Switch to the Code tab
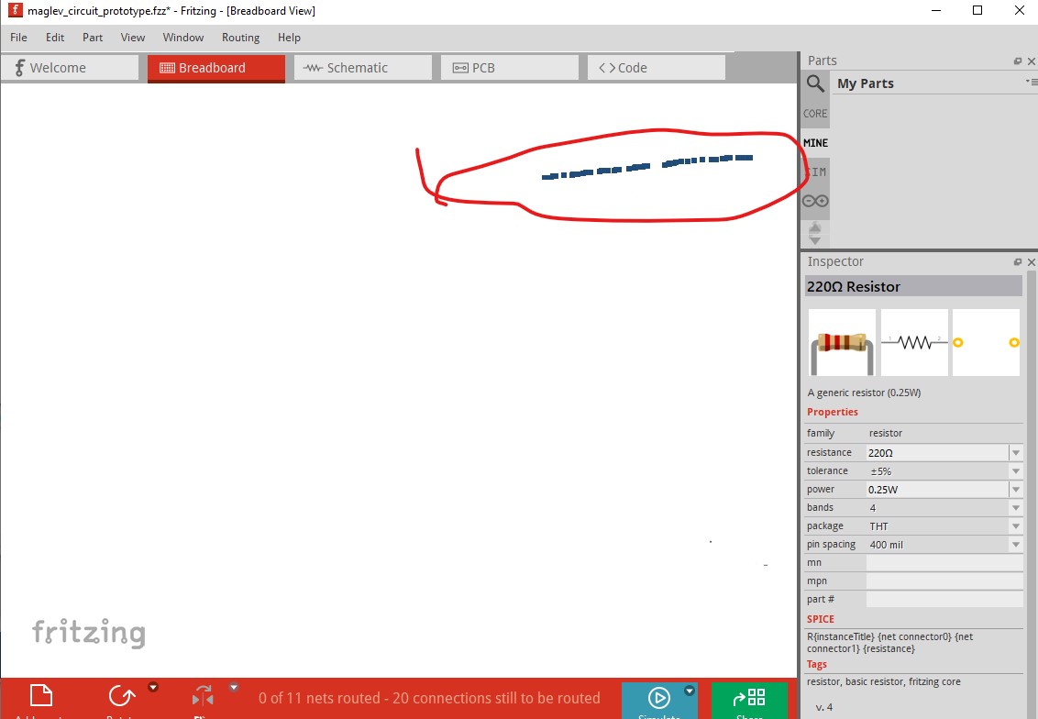The height and width of the screenshot is (719, 1038). [x=656, y=68]
